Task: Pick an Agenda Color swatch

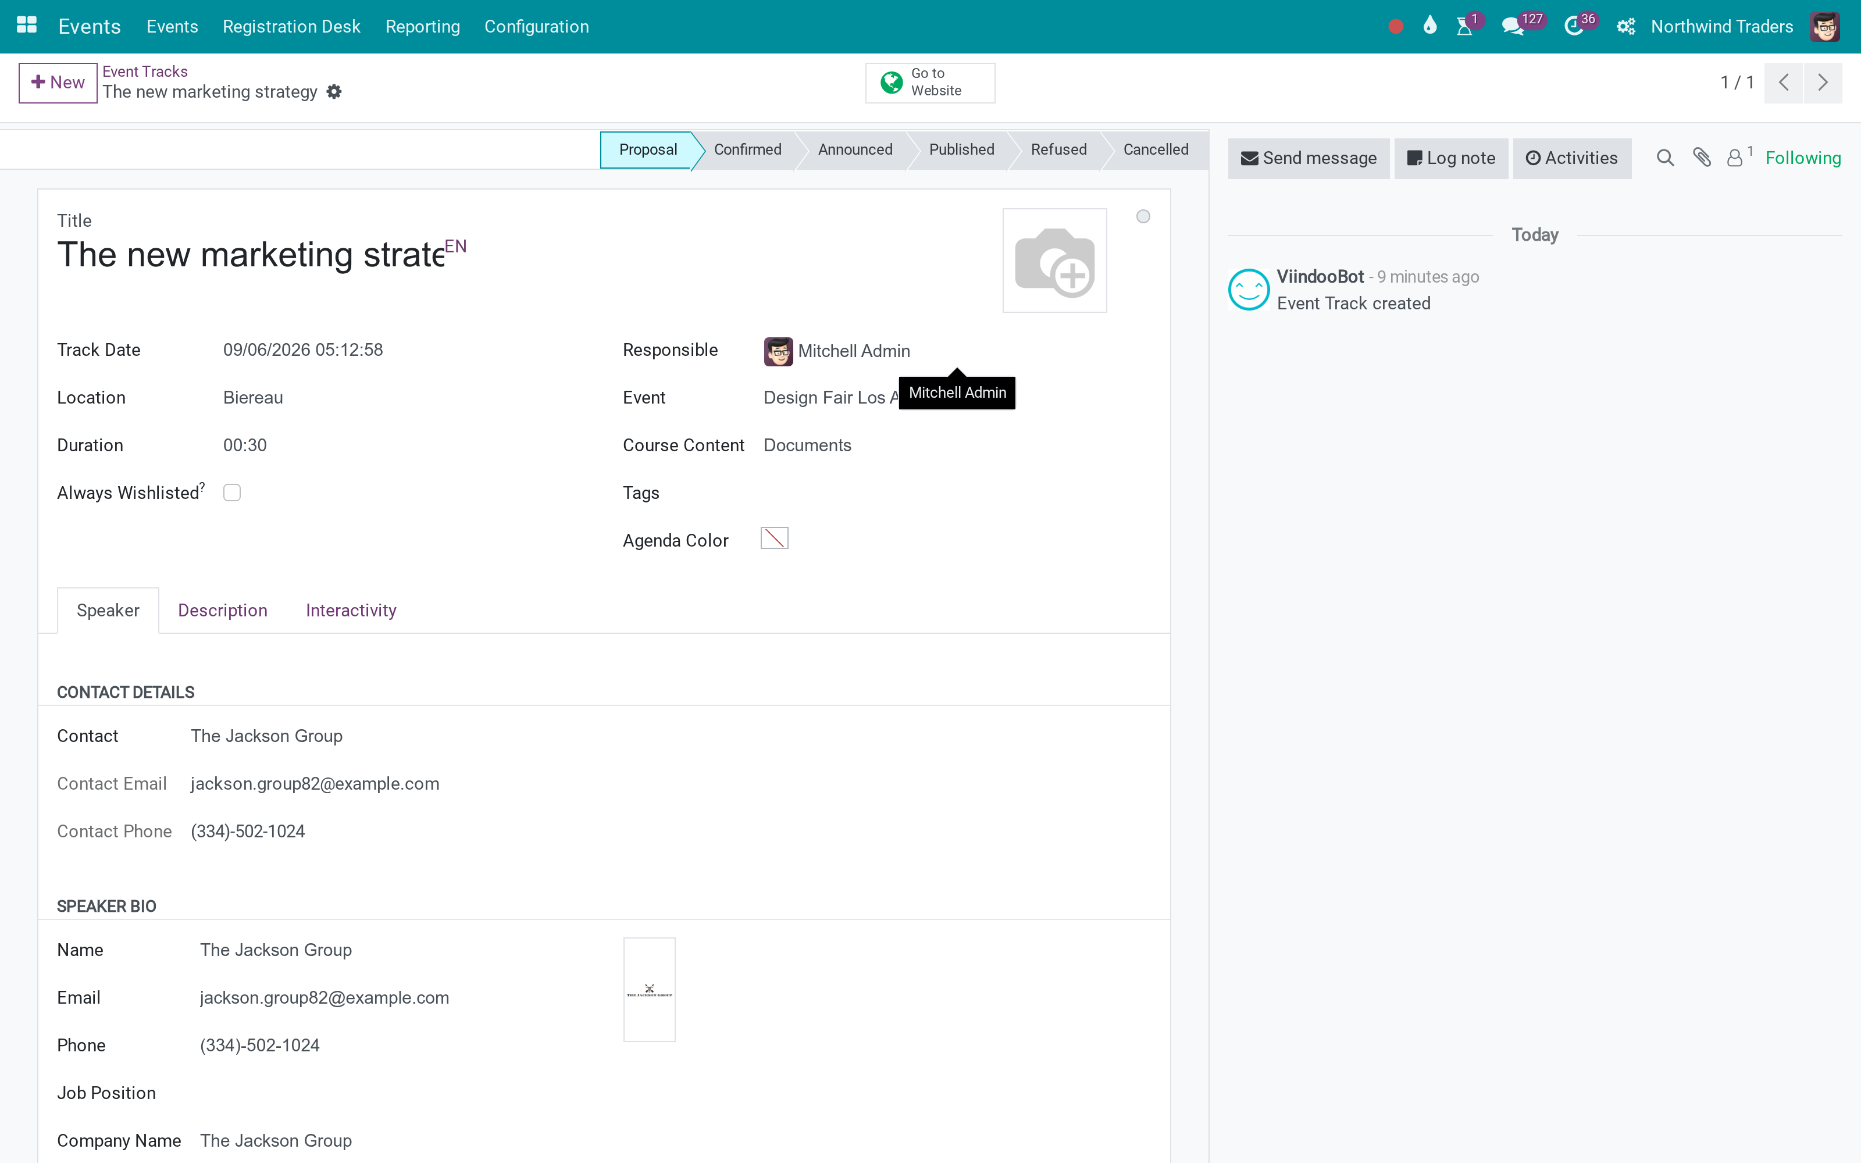Action: click(773, 538)
